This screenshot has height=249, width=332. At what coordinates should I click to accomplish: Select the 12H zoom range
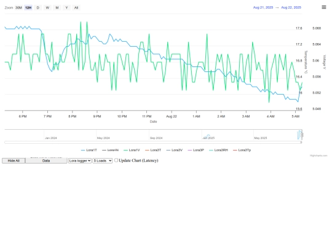(x=28, y=7)
